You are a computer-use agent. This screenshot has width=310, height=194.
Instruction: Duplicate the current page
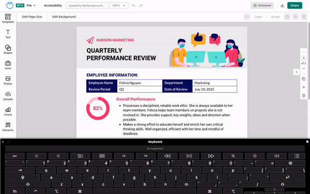pos(304,79)
